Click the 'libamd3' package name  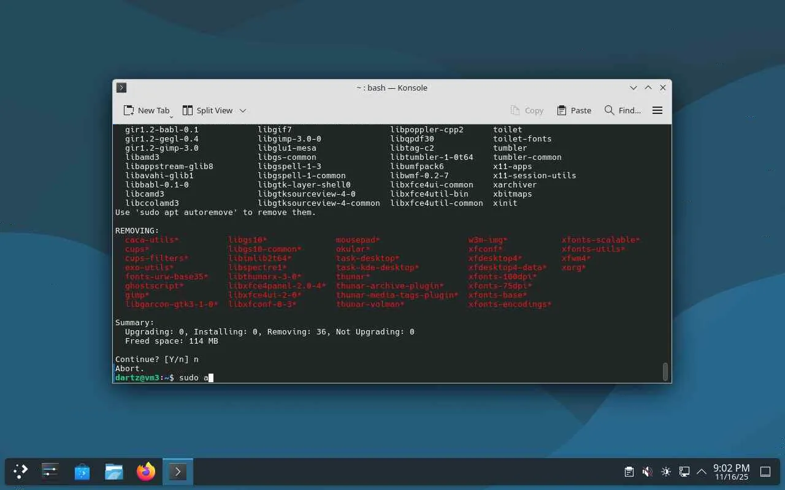(x=142, y=157)
